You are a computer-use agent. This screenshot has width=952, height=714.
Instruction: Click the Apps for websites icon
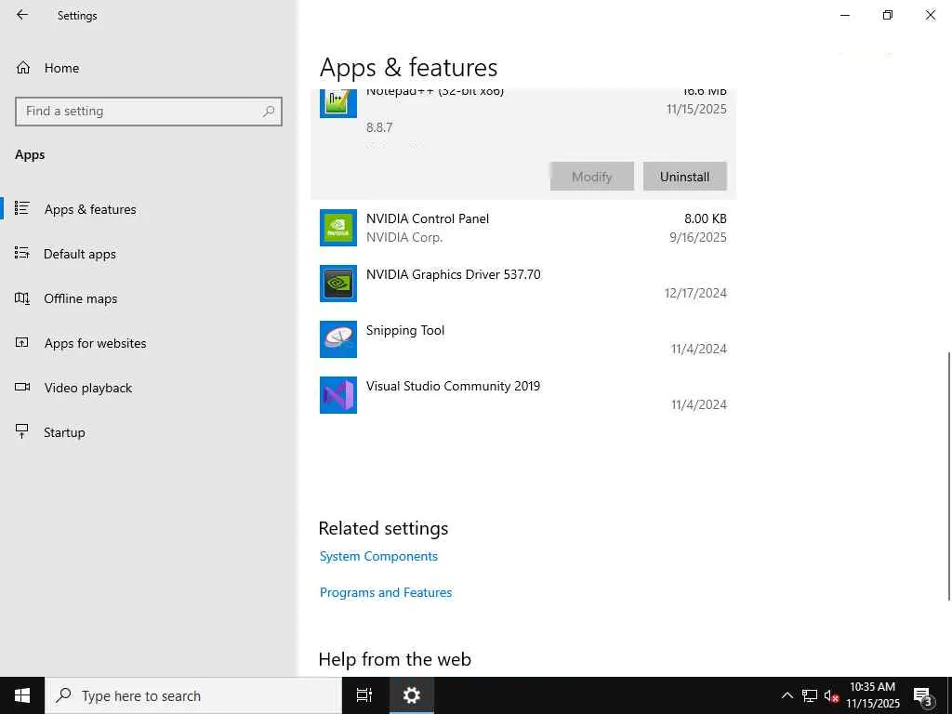coord(22,342)
